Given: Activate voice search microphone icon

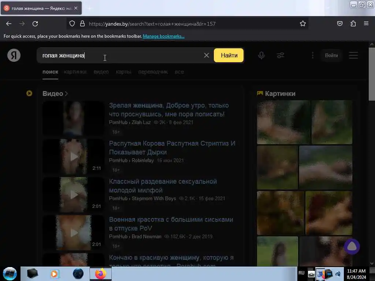Looking at the screenshot, I should pos(261,56).
